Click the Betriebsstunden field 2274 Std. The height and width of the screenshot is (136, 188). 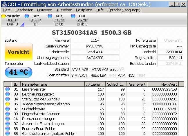170,63
